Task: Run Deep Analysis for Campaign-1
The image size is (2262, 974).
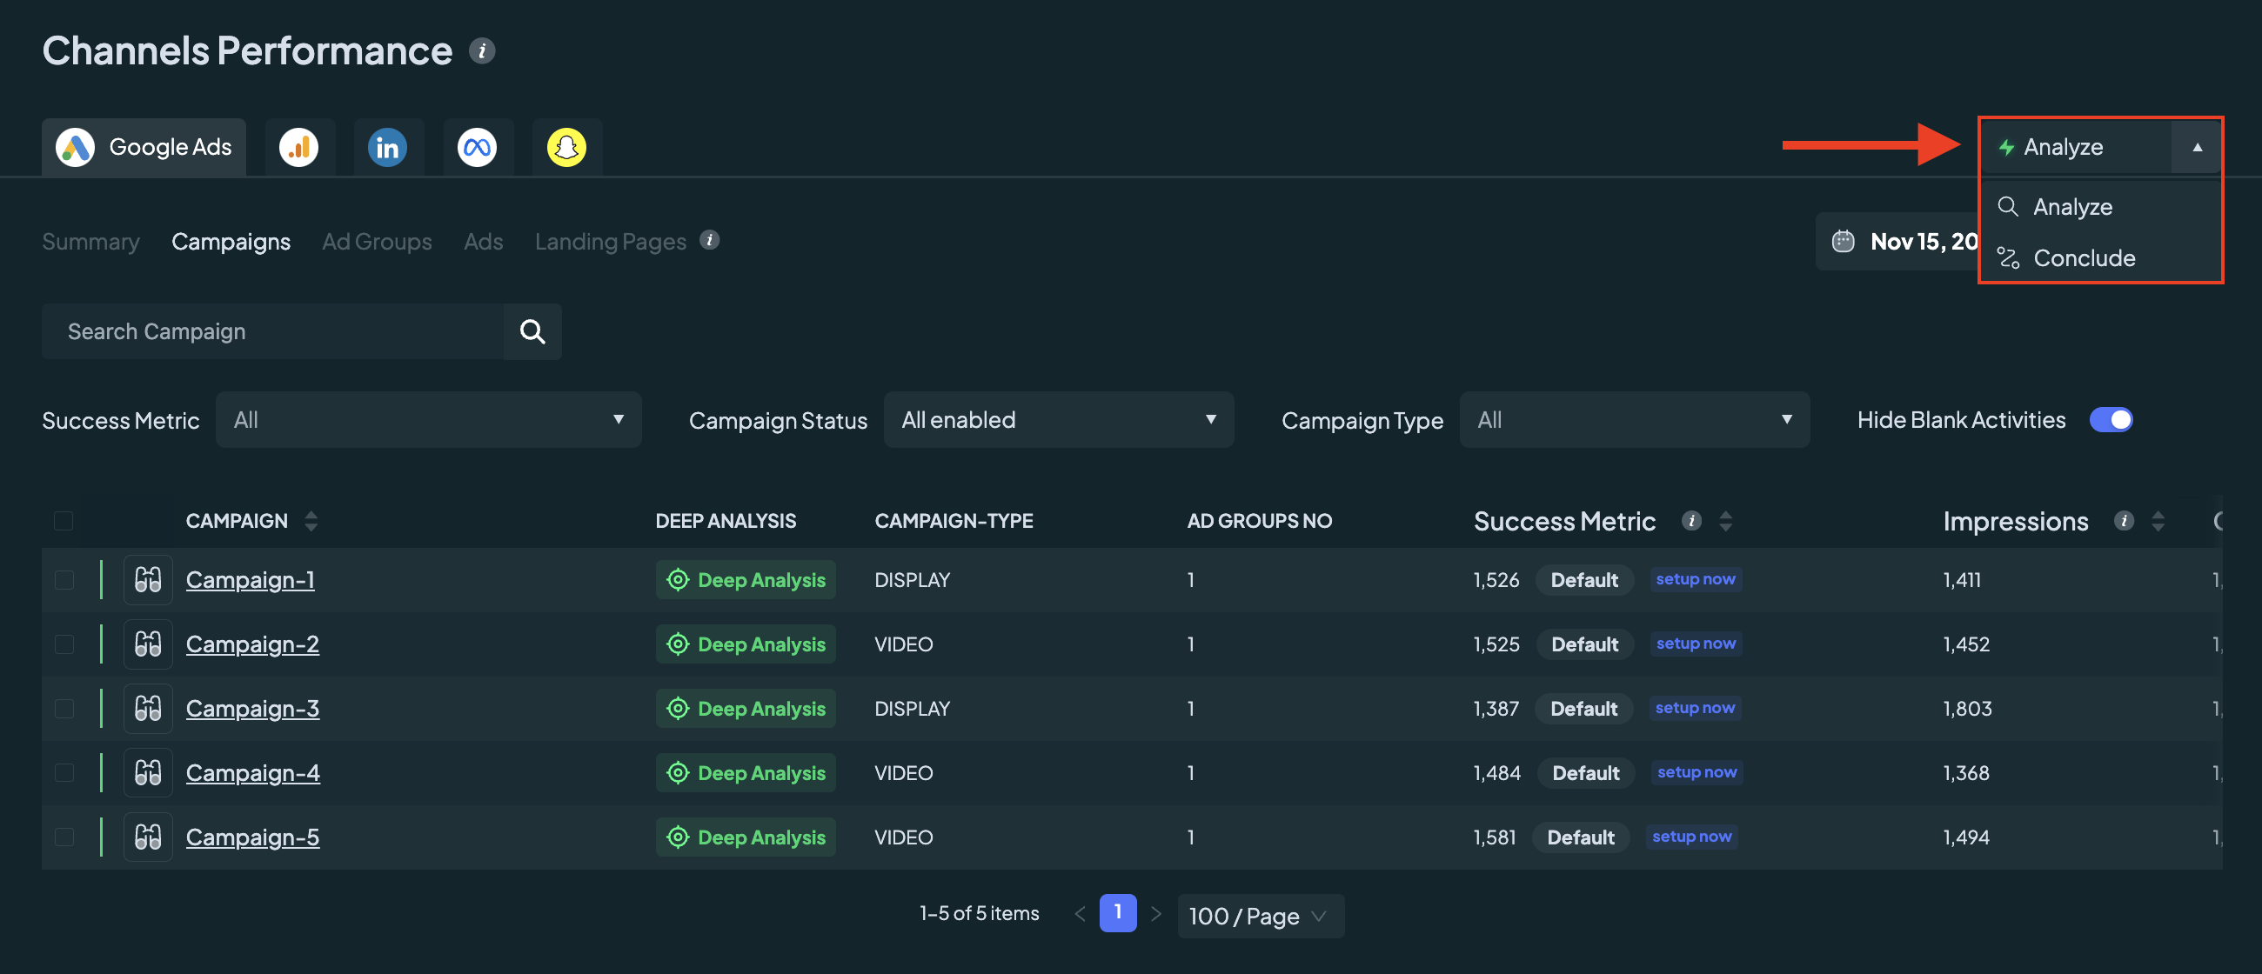Action: point(746,580)
